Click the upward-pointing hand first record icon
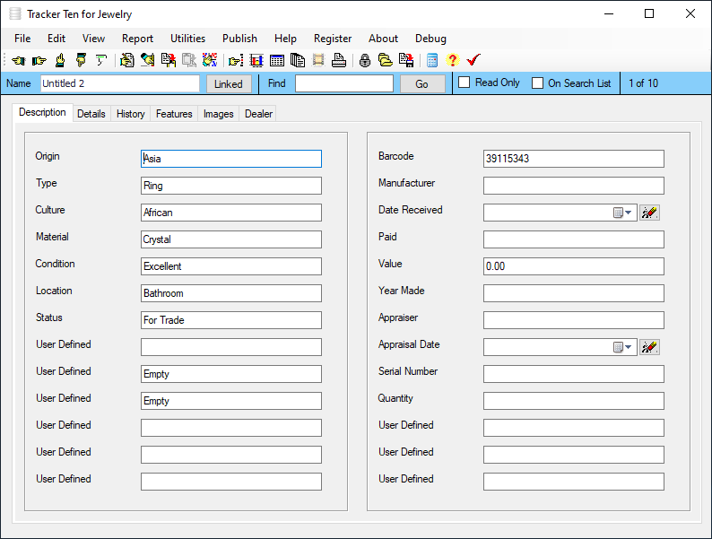Viewport: 712px width, 539px height. point(60,60)
